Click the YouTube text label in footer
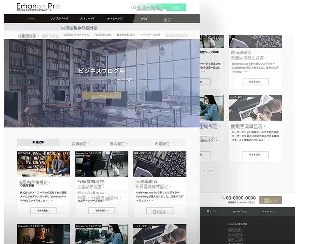This screenshot has width=324, height=244. pyautogui.click(x=241, y=212)
